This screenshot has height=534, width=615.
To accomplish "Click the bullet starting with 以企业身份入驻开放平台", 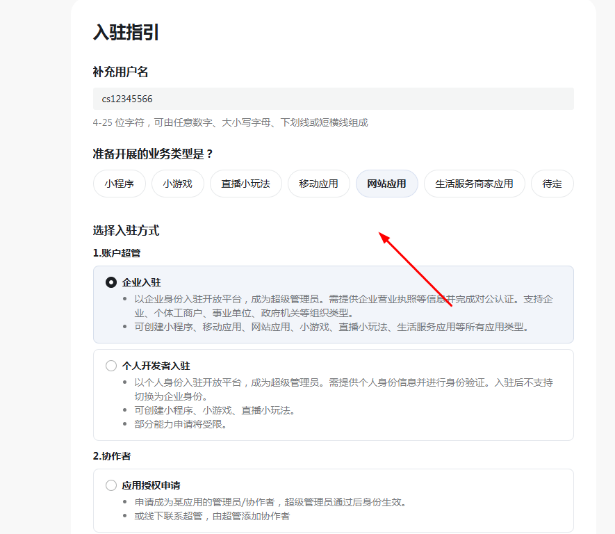I will point(343,306).
